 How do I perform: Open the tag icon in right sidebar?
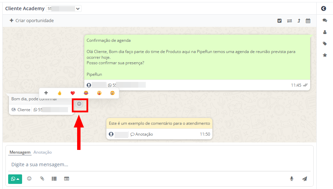click(325, 44)
